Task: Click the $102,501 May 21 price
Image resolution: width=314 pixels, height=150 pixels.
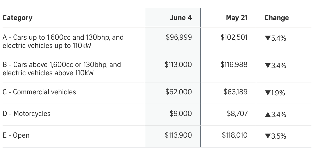Action: coord(234,37)
